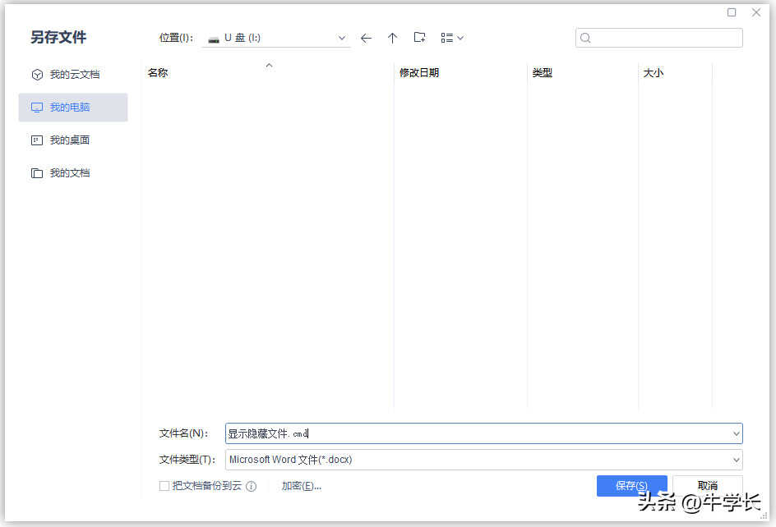Enable 把文档备份到云 checkbox
This screenshot has height=527, width=776.
[x=164, y=486]
